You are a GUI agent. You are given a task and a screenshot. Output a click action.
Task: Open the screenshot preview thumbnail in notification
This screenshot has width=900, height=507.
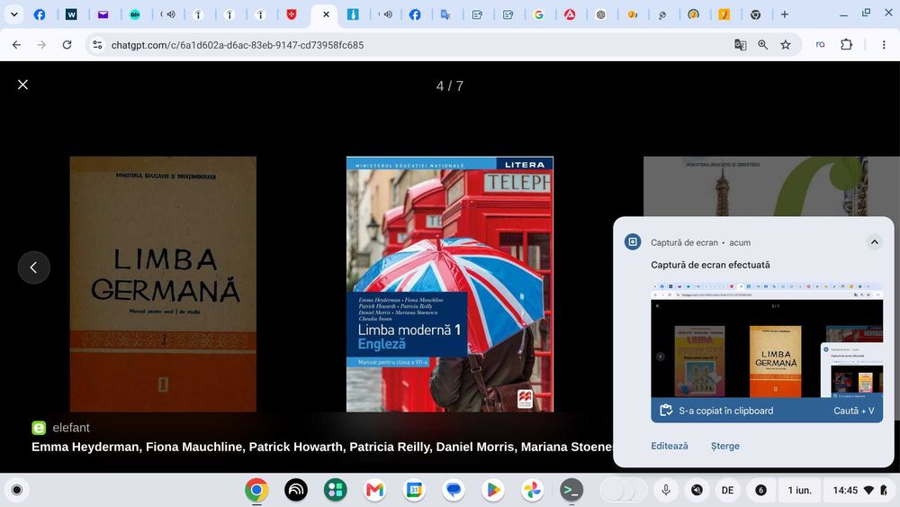[x=767, y=340]
